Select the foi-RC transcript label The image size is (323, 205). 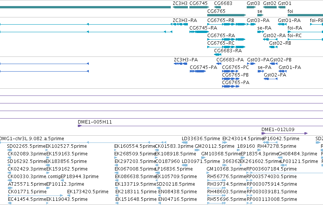pyautogui.click(x=295, y=36)
